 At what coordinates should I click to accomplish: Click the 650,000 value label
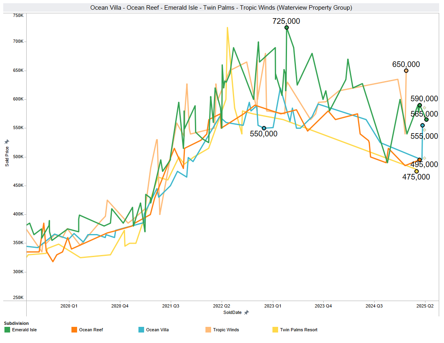406,64
